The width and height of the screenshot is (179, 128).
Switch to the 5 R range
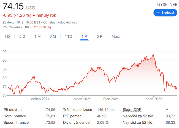100,36
